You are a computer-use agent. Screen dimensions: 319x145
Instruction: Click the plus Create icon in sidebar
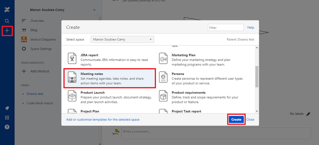pos(7,31)
